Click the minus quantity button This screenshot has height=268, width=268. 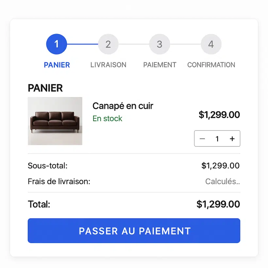pyautogui.click(x=202, y=139)
